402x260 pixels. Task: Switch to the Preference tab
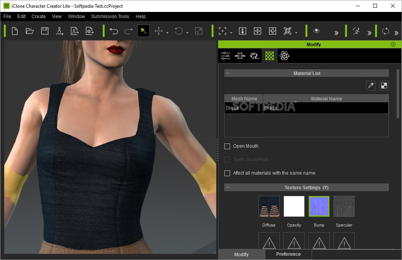pos(289,254)
